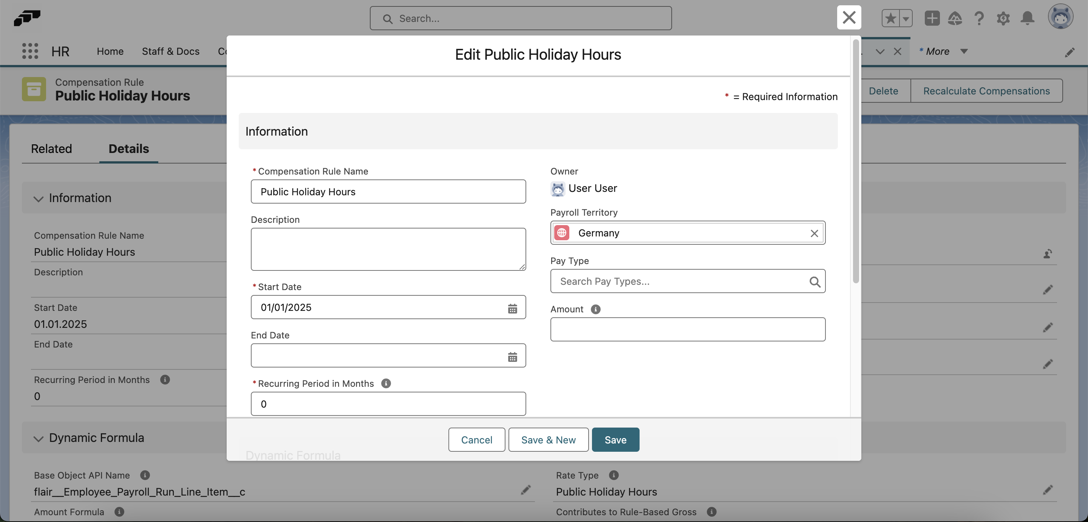Viewport: 1088px width, 522px height.
Task: Click Recalculate Compensations
Action: point(987,91)
